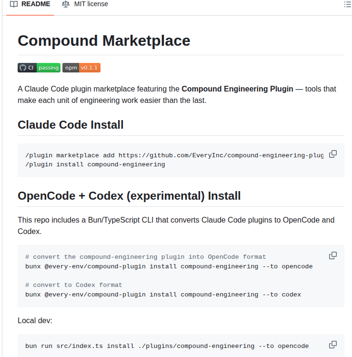Image resolution: width=352 pixels, height=357 pixels.
Task: Click the comment about converting into OpenCode format
Action: [x=146, y=257]
